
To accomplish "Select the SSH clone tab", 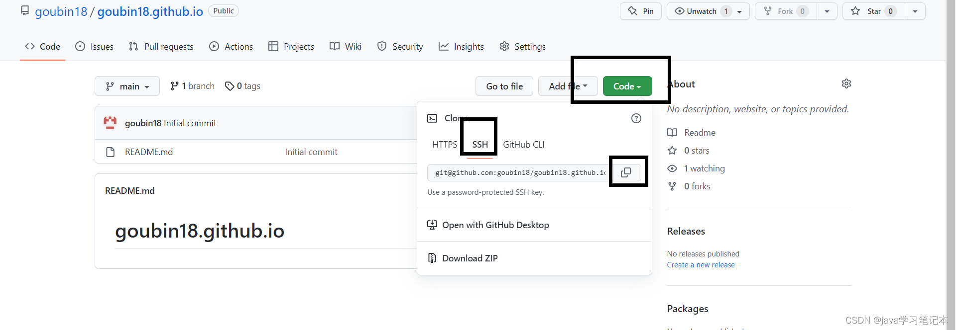I will [x=480, y=145].
